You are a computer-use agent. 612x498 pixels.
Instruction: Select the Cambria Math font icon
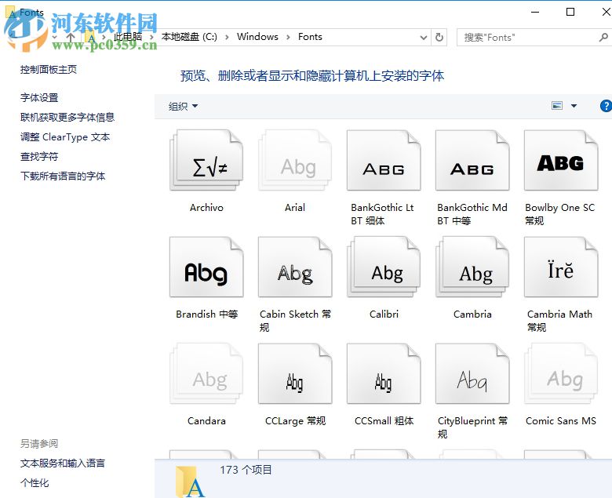click(561, 267)
